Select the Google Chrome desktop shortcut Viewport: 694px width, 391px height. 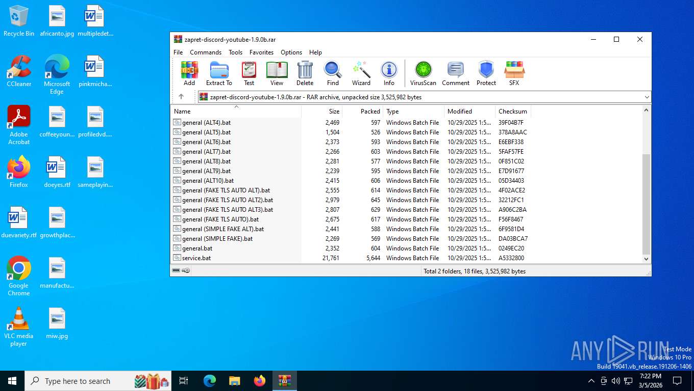pyautogui.click(x=19, y=276)
